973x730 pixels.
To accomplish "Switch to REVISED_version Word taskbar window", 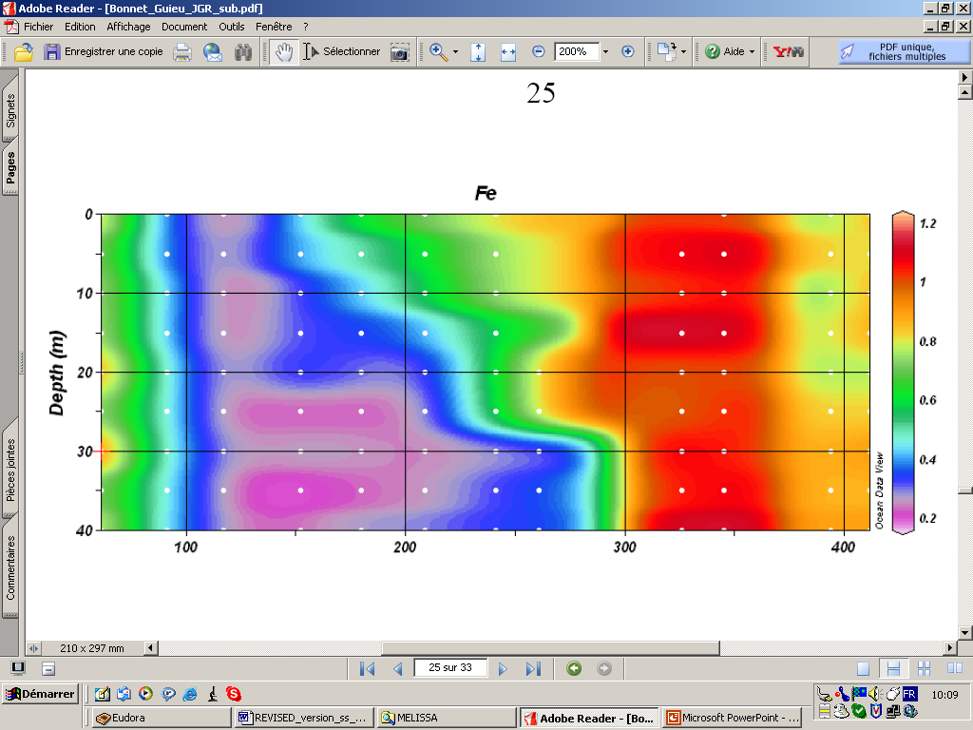I will [305, 718].
